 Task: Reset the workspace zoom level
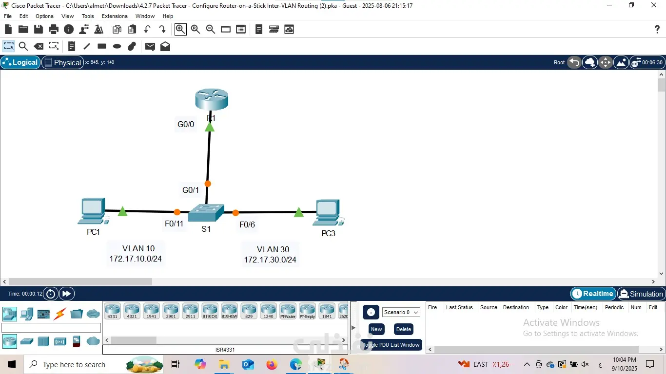(196, 29)
